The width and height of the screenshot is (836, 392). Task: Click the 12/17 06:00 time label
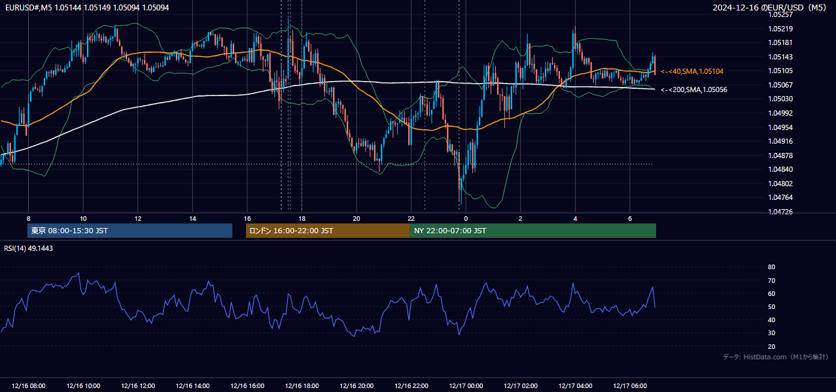(x=629, y=386)
